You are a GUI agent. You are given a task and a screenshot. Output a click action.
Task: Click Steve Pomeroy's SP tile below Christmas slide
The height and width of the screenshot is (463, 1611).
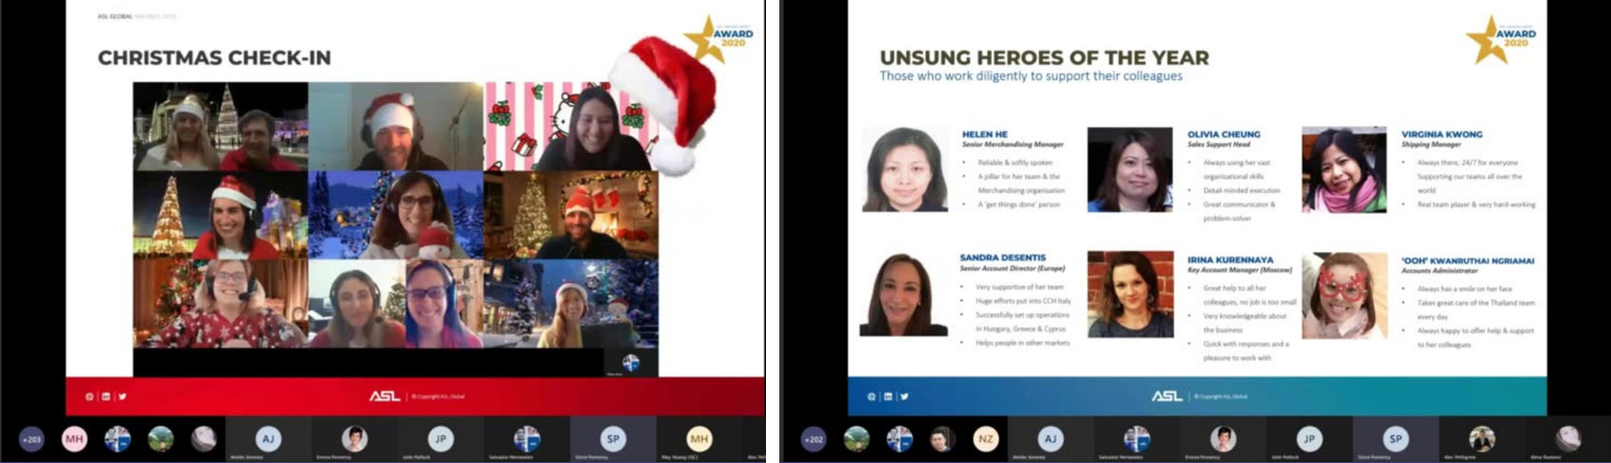(x=612, y=438)
